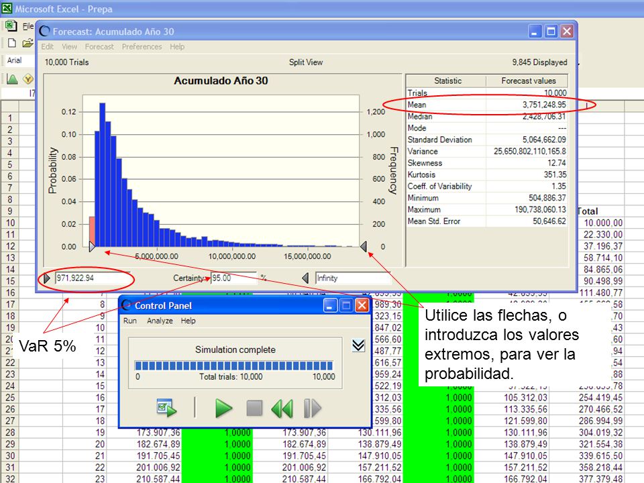Reset simulation with double rewind arrows

[x=282, y=409]
